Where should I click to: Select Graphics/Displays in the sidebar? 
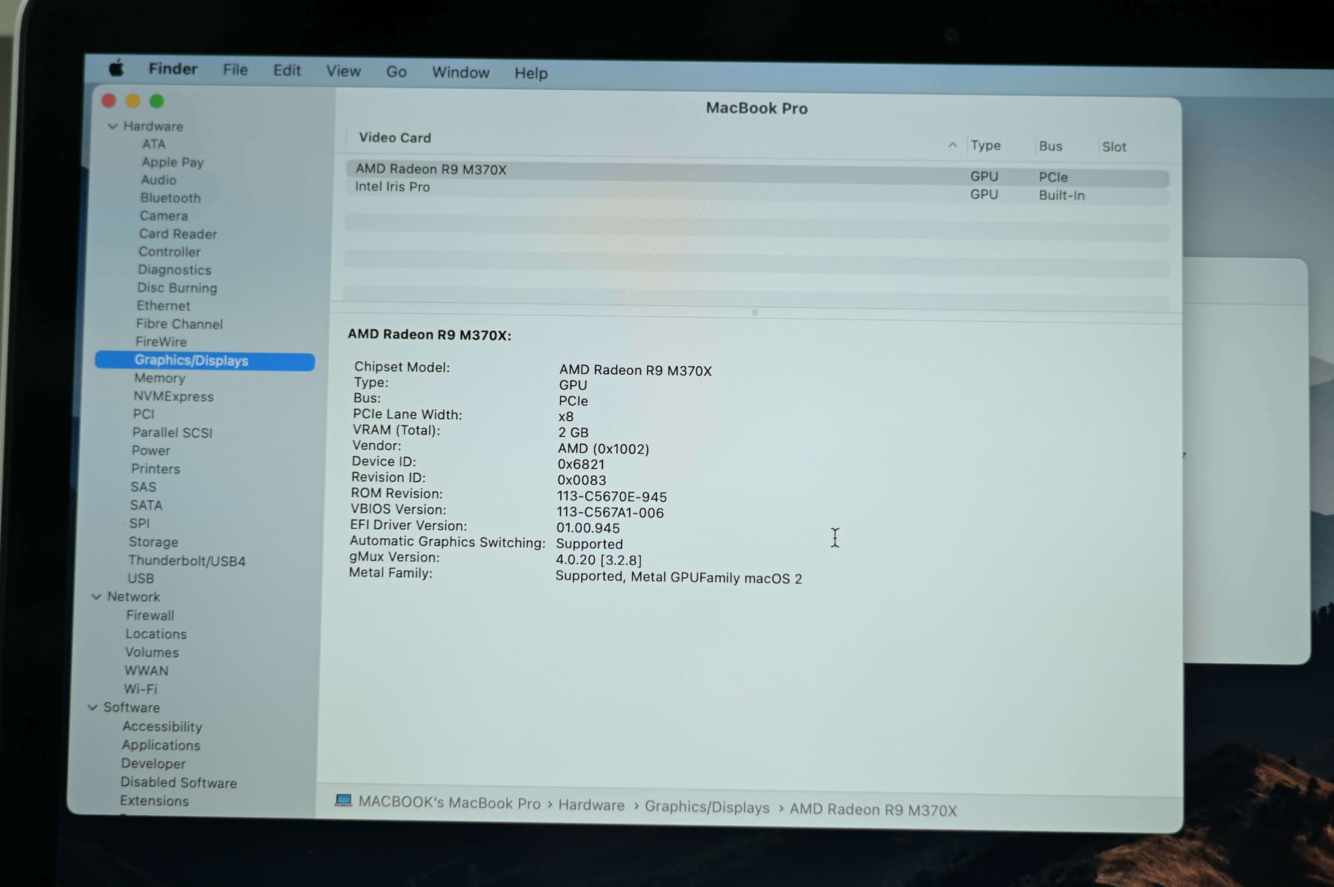(205, 361)
